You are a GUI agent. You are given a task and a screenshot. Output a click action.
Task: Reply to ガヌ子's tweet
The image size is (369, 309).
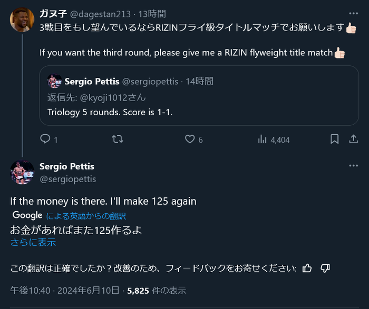45,139
